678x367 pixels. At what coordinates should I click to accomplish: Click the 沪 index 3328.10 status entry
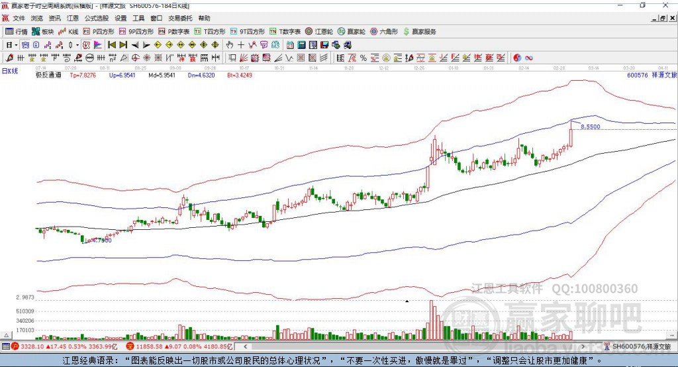[64, 346]
